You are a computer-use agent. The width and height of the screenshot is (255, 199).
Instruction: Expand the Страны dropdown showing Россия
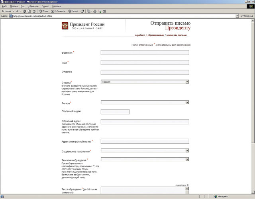click(145, 82)
